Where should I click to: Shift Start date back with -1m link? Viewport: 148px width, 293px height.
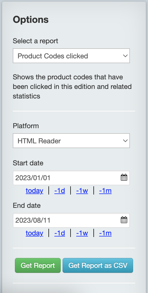(x=105, y=191)
